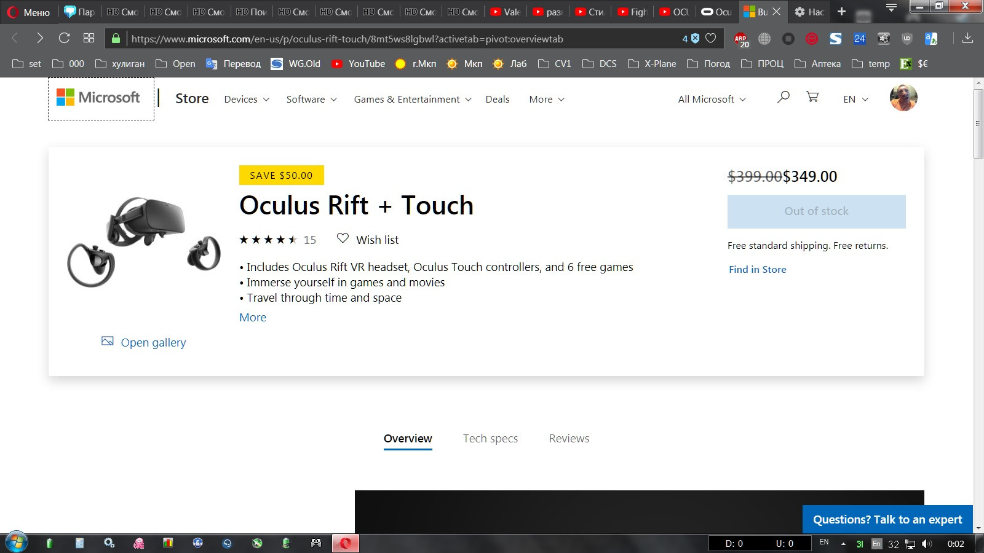984x553 pixels.
Task: Open the EN language dropdown
Action: pyautogui.click(x=855, y=100)
